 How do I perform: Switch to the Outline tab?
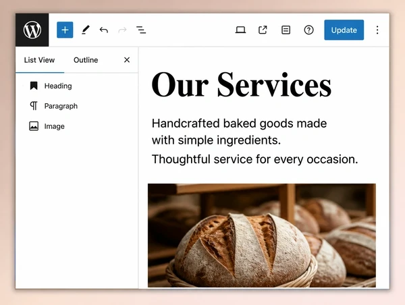click(x=86, y=60)
